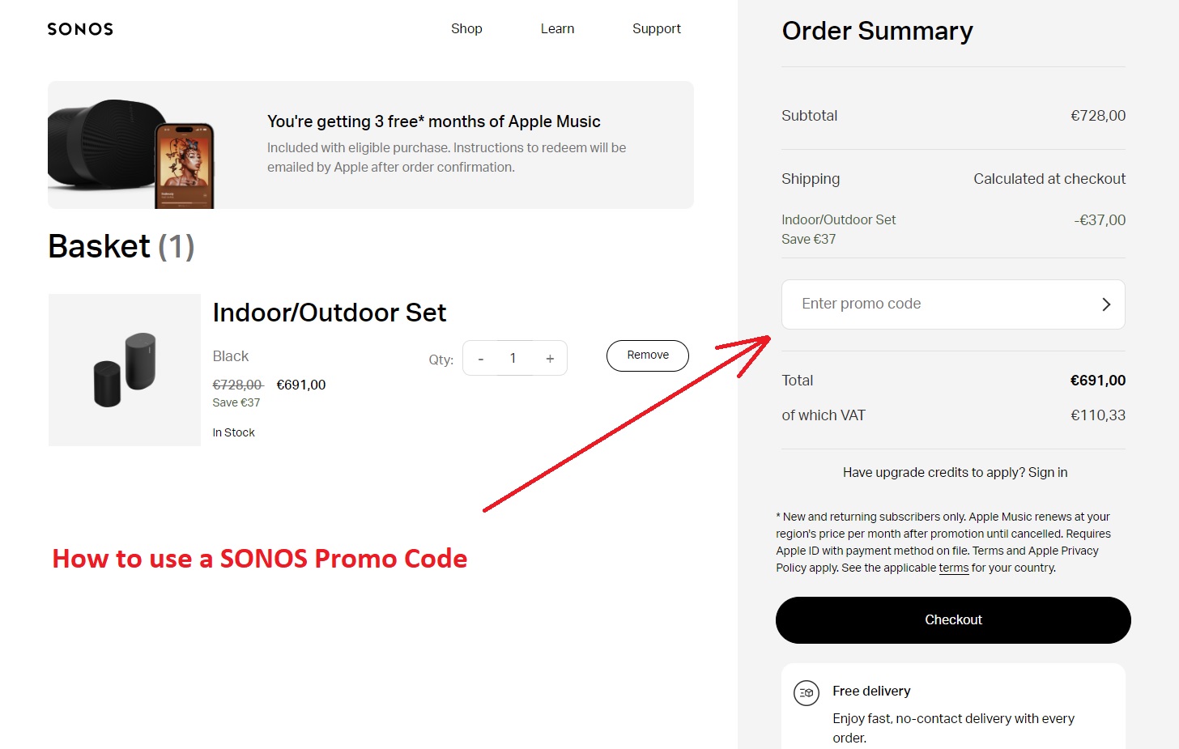The width and height of the screenshot is (1179, 749).
Task: Open the Shop menu
Action: tap(466, 28)
